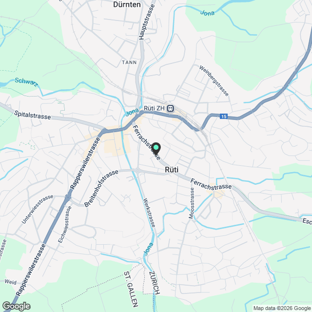Click the Google logo

(x=17, y=306)
